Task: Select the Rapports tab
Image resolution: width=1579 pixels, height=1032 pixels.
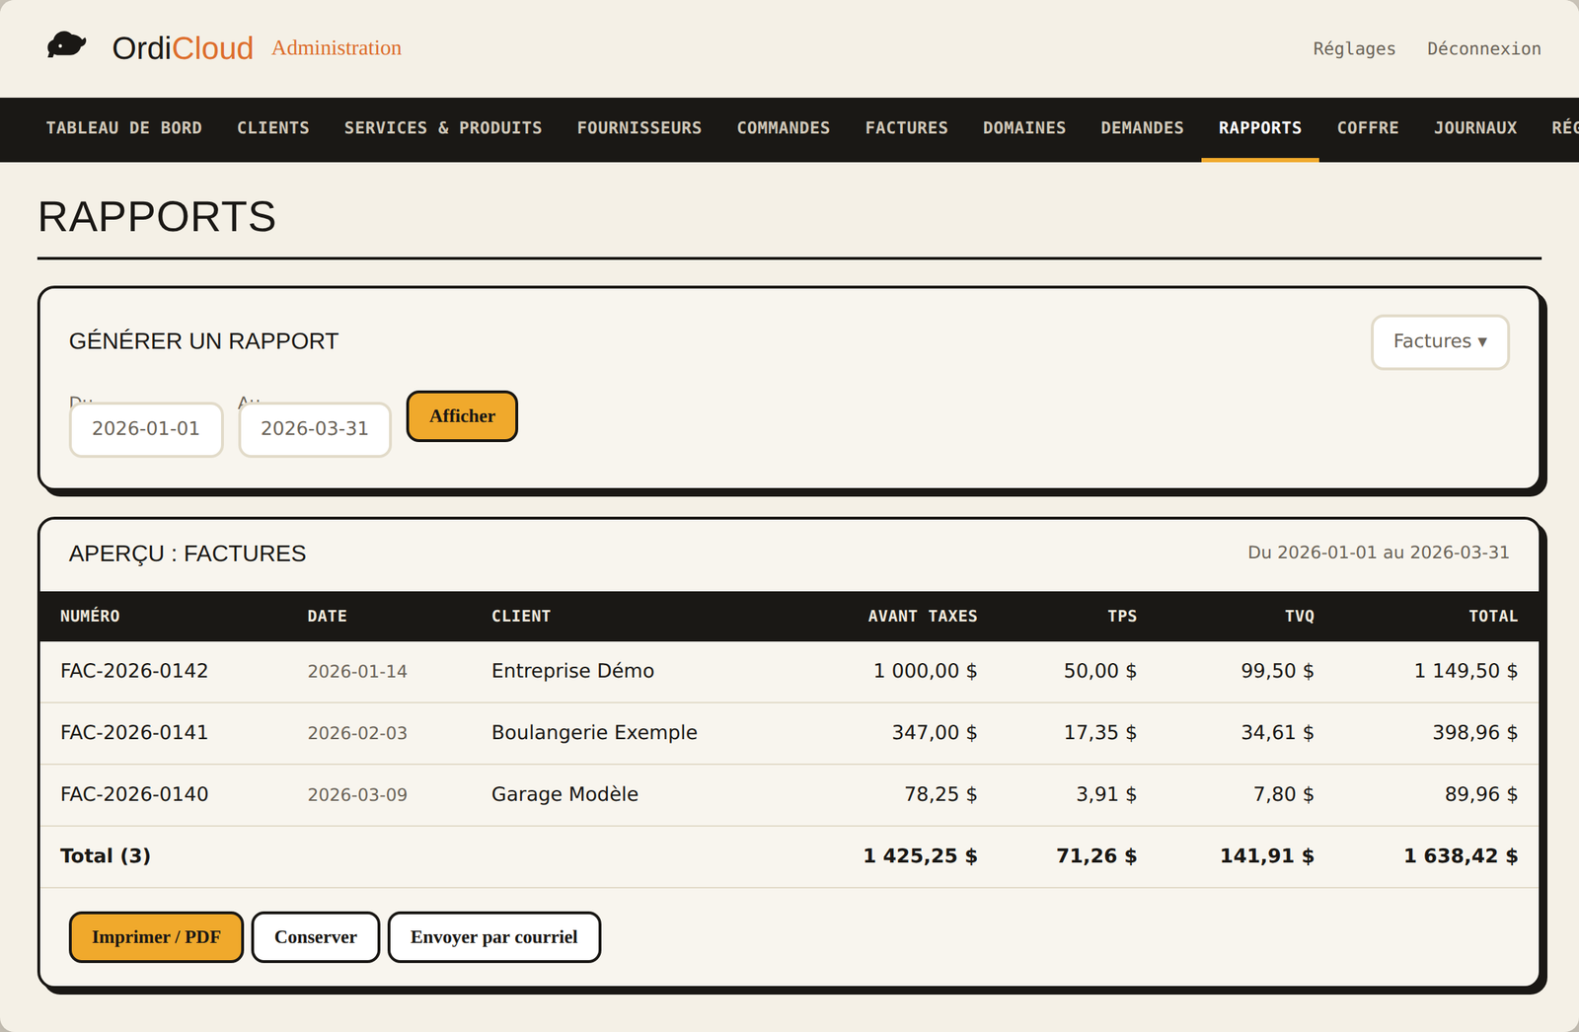Action: pos(1260,128)
